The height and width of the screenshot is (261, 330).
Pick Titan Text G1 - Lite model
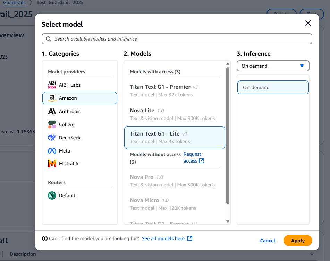(x=175, y=138)
